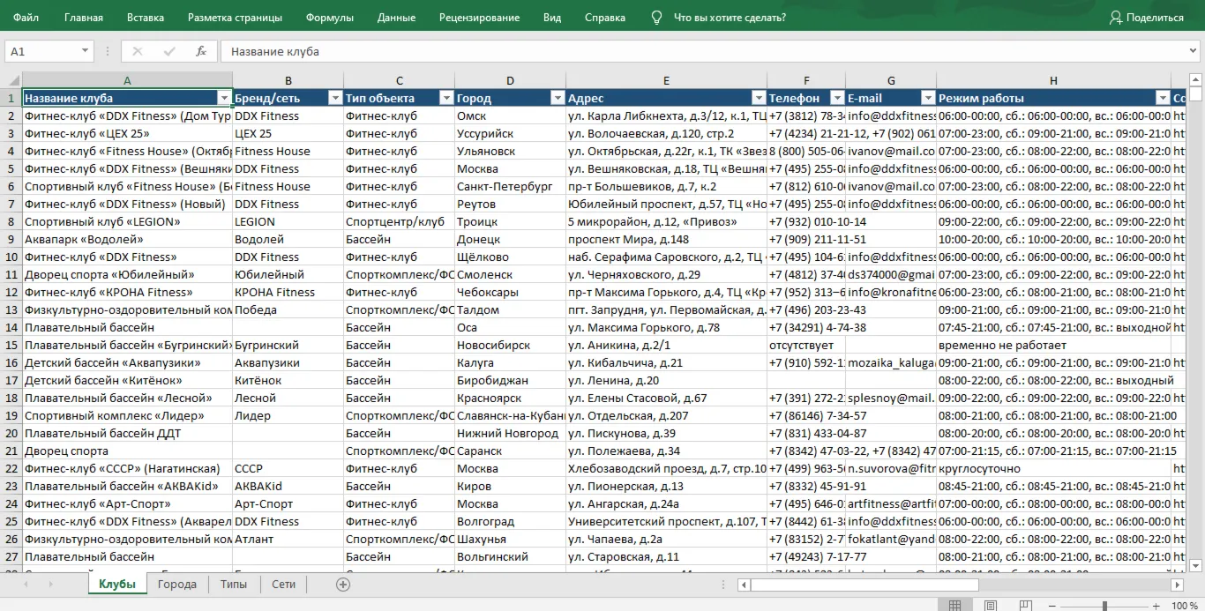Open the Разметка страницы tab
The image size is (1205, 611).
pos(236,17)
